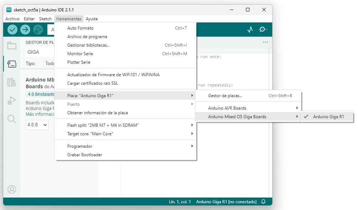
Task: Click the Verify sketch checkmark icon
Action: (12, 30)
